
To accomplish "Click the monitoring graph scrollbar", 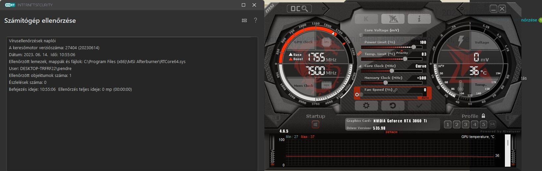I will coord(508,150).
